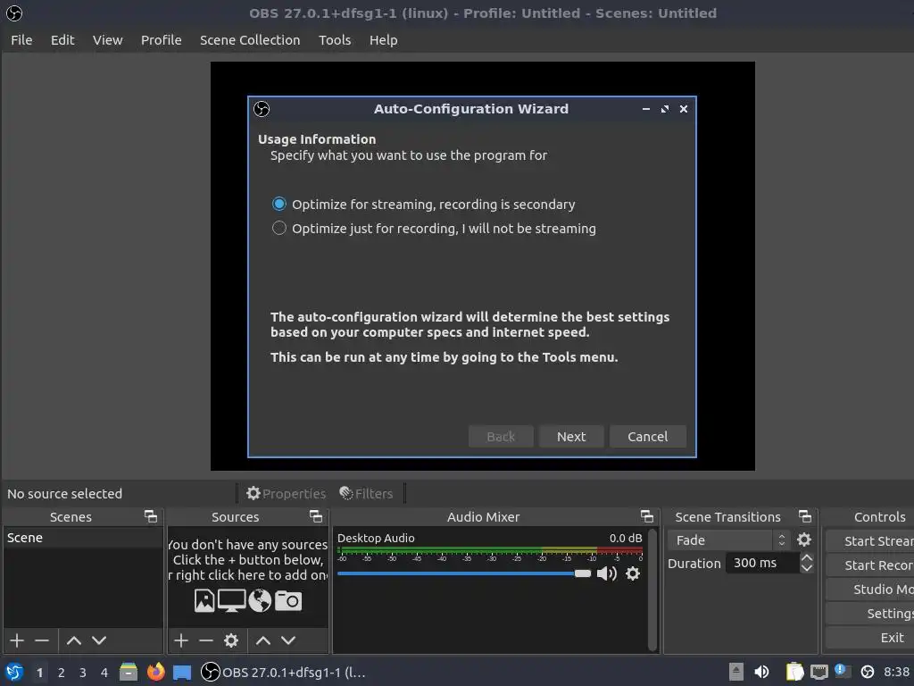Switch to workspace 4
The height and width of the screenshot is (686, 914).
click(104, 673)
